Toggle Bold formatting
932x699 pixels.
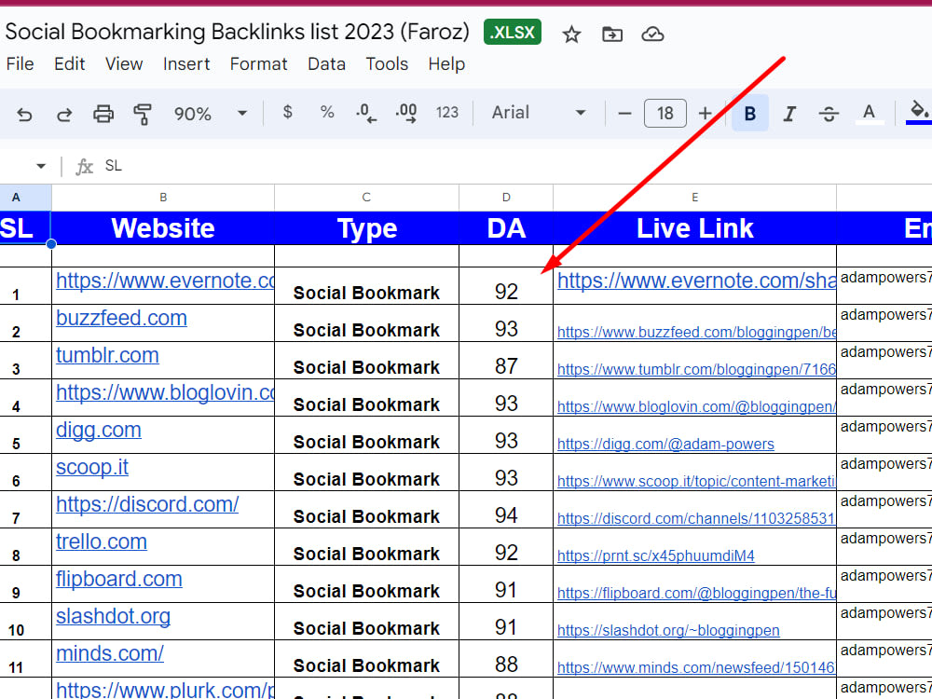[750, 113]
